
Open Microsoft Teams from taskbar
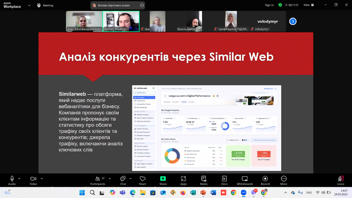tap(123, 193)
